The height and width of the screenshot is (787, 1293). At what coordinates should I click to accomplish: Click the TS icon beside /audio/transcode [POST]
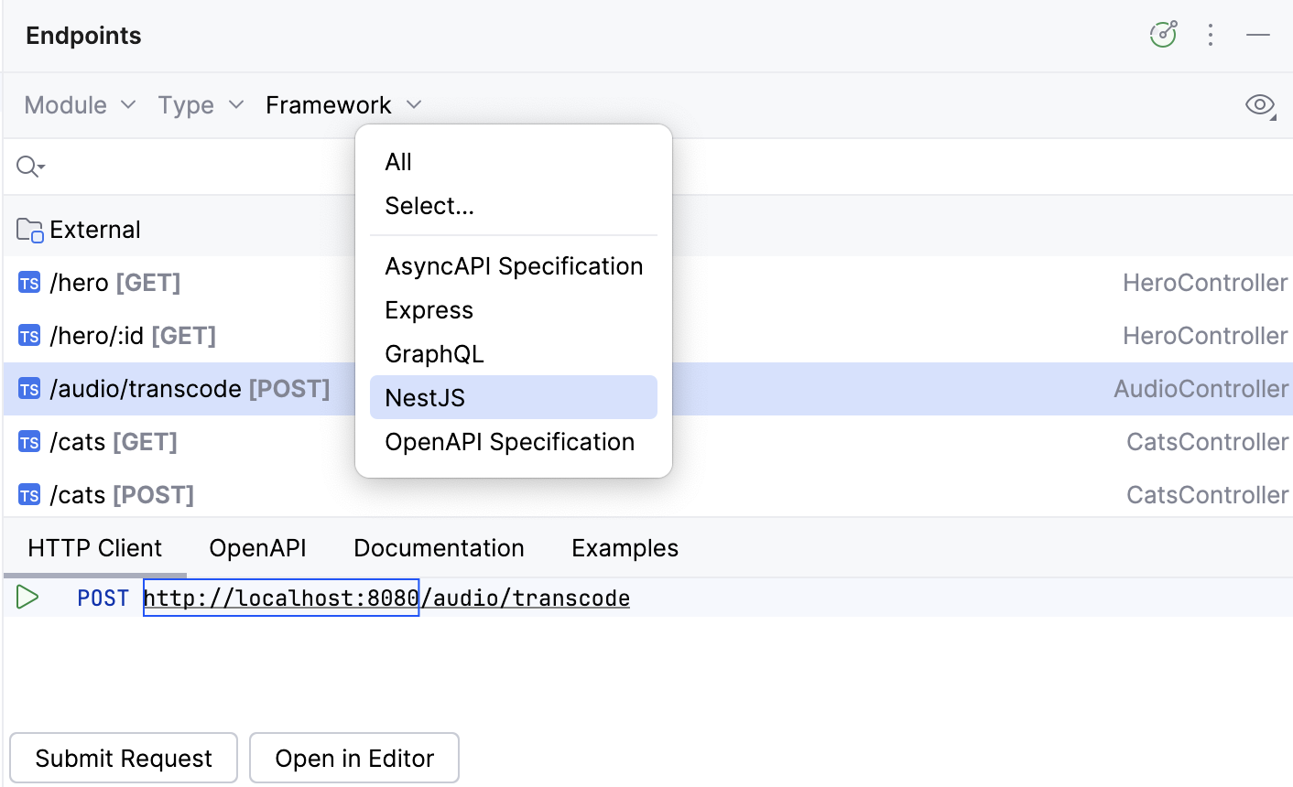pyautogui.click(x=28, y=388)
